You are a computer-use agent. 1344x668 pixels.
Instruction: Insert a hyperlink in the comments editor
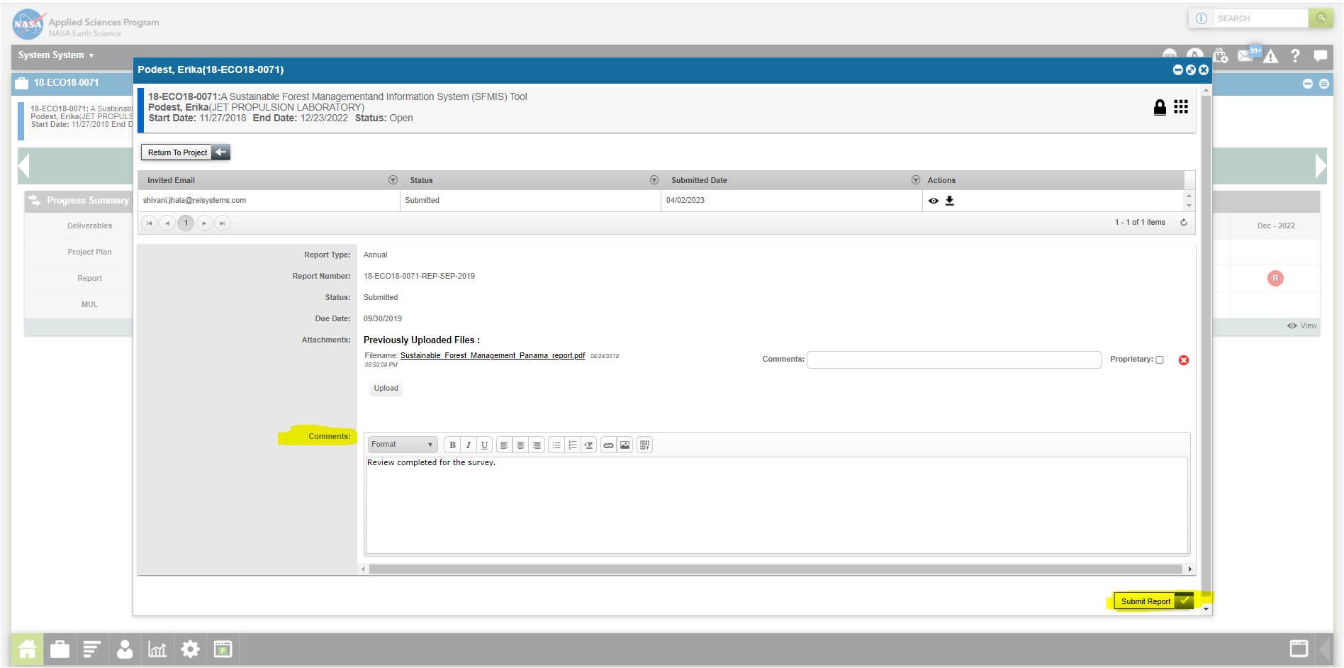coord(608,445)
